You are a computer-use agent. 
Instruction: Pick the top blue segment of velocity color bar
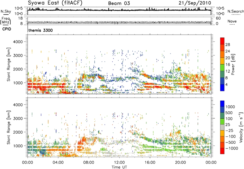[x=222, y=104]
